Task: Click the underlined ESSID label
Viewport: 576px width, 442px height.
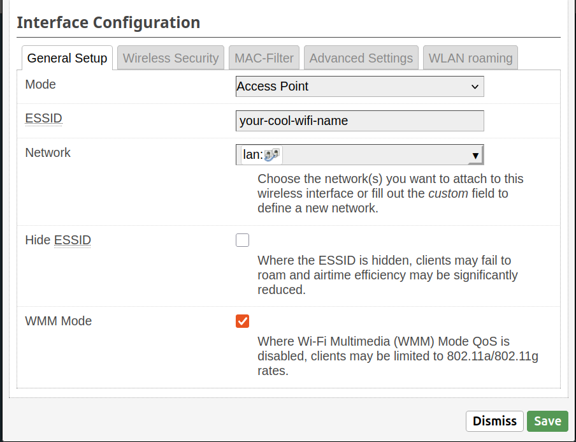Action: click(x=43, y=118)
